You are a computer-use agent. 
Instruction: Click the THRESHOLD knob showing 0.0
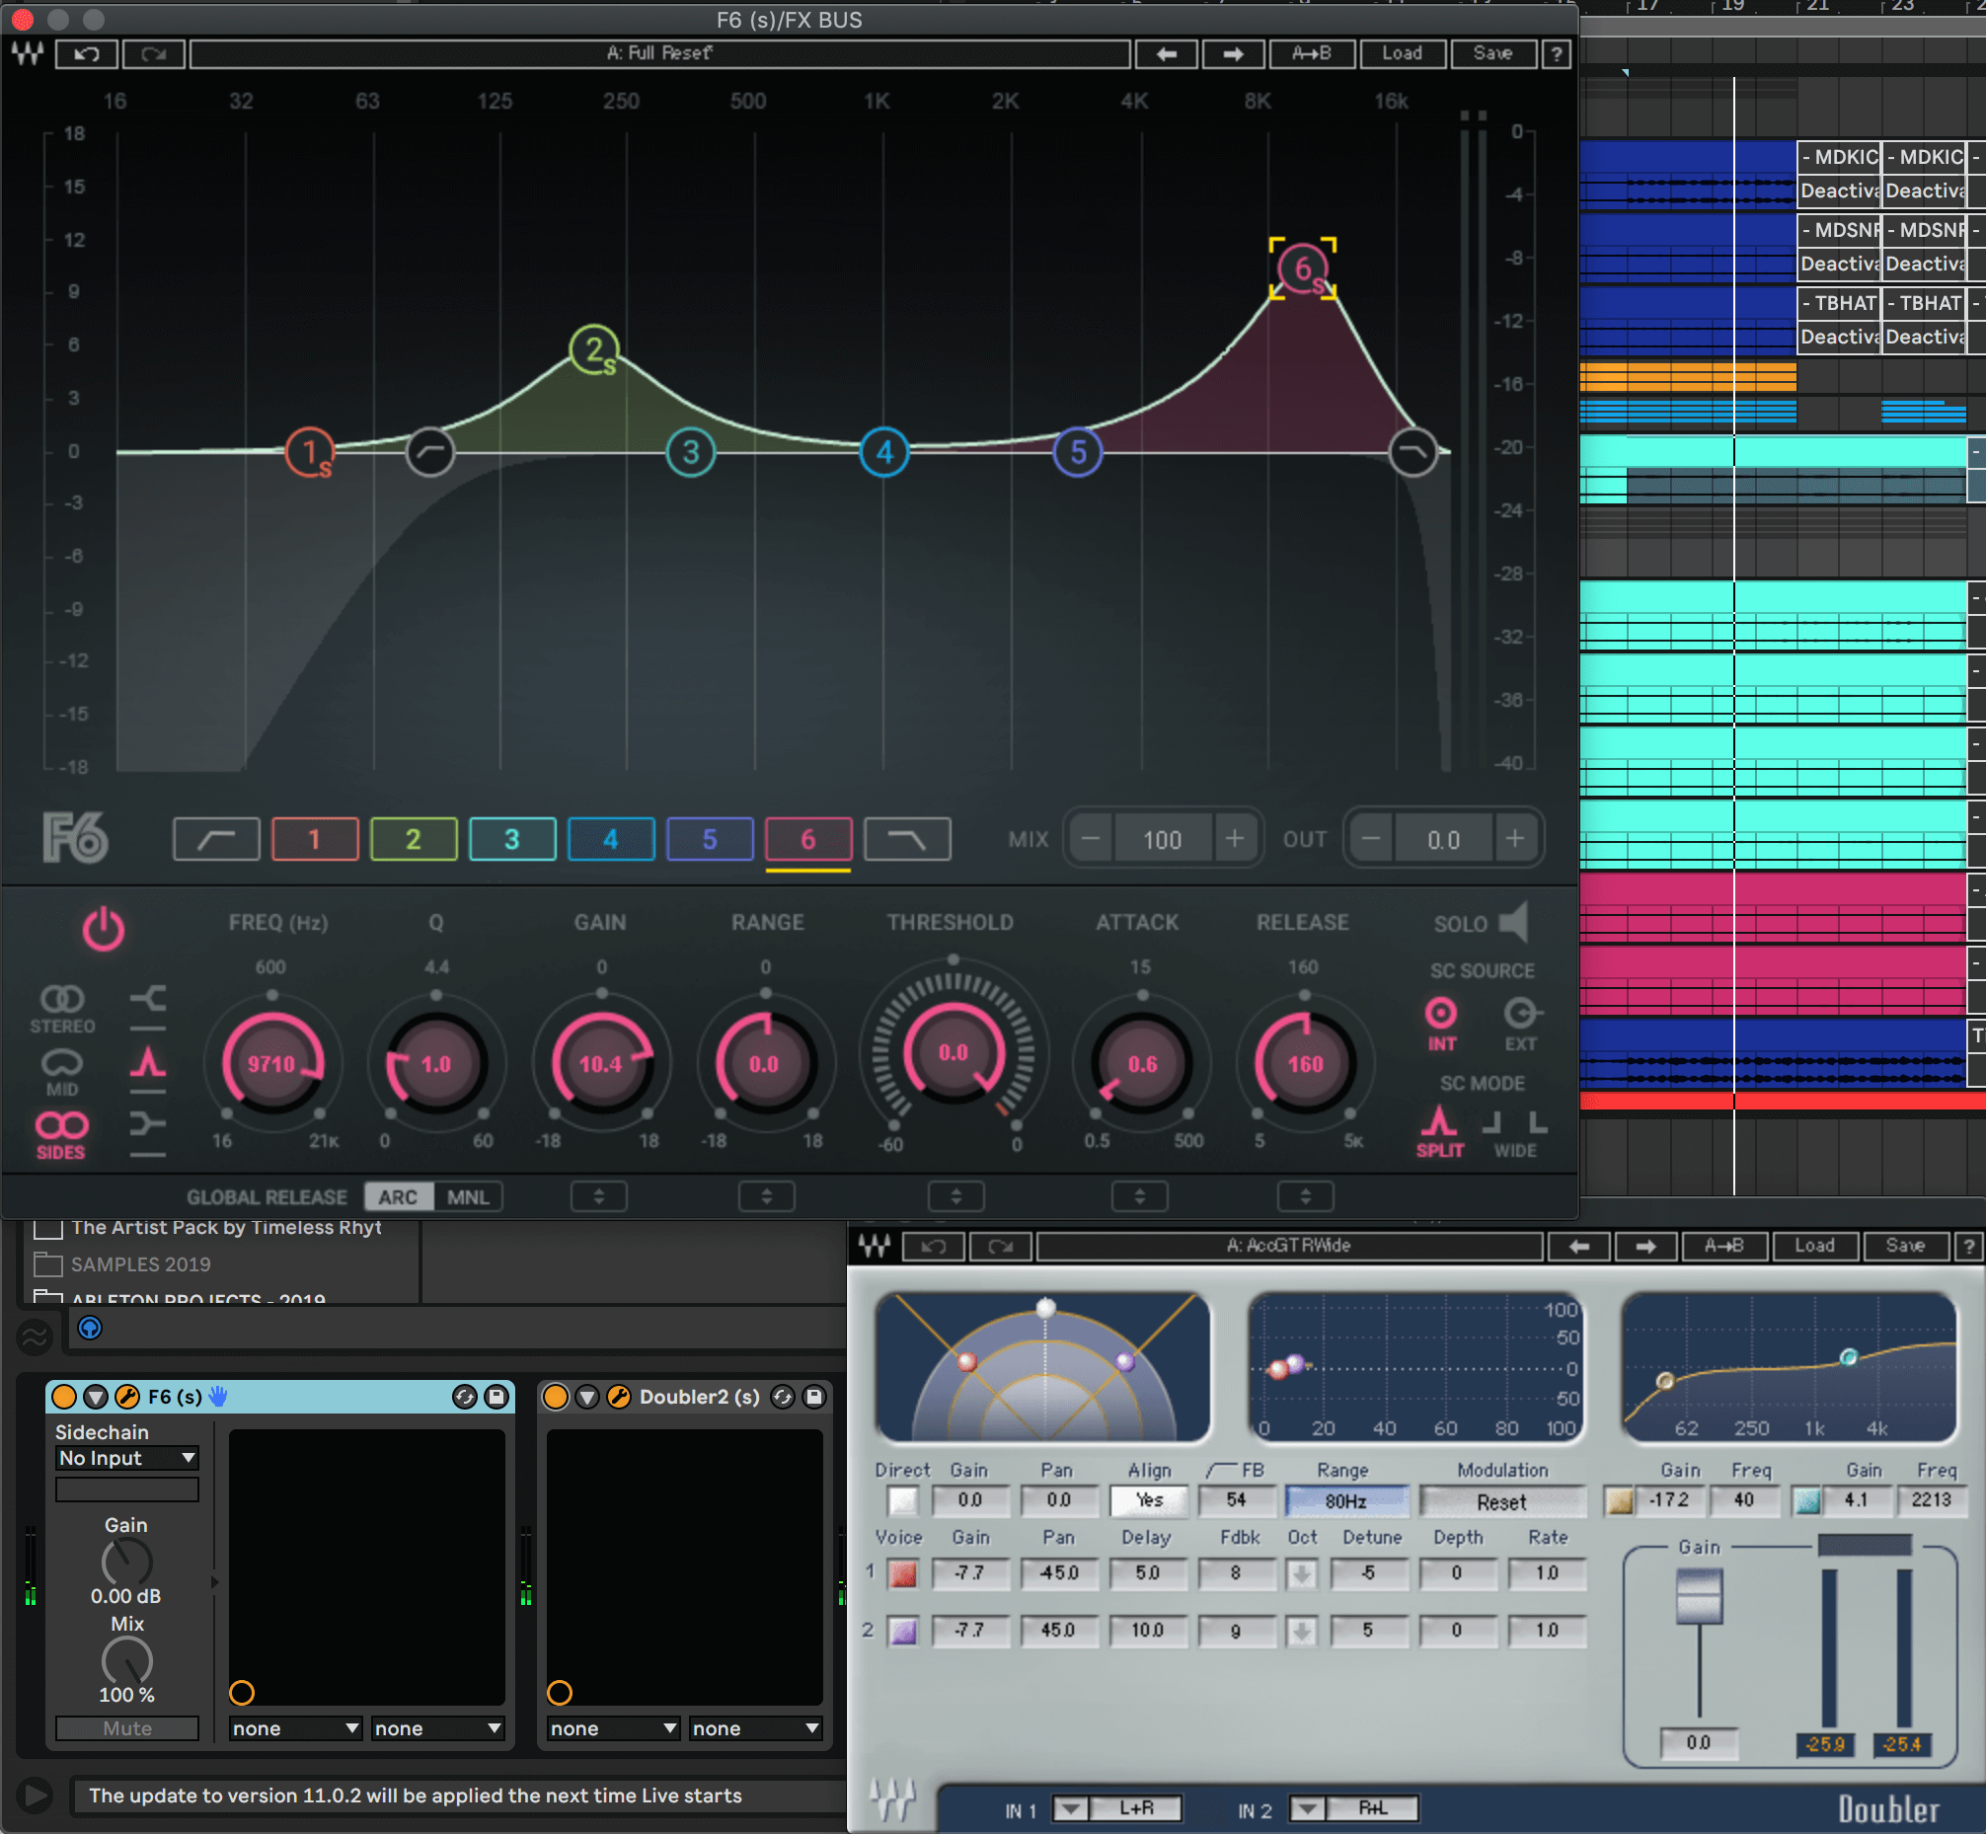pyautogui.click(x=954, y=1052)
